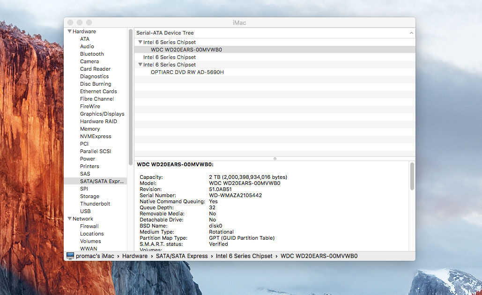Collapse the third Intel 6 Series Chipset

(140, 65)
